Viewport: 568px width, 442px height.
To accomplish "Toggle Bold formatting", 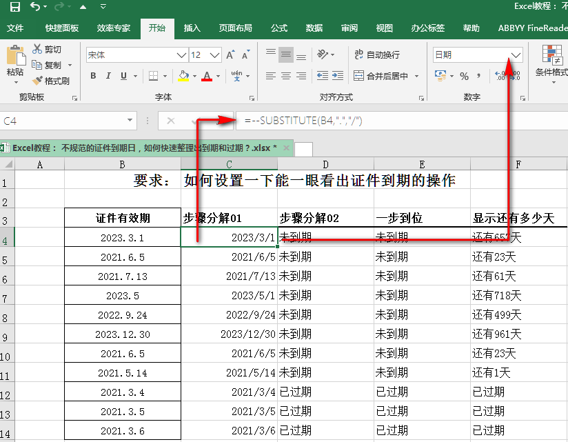I will [93, 77].
